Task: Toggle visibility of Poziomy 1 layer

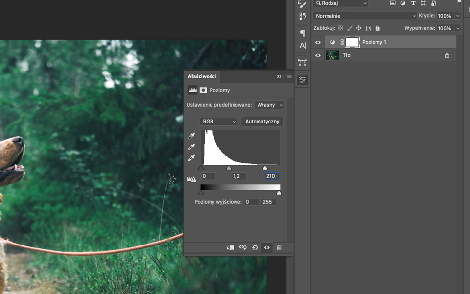Action: pos(318,42)
